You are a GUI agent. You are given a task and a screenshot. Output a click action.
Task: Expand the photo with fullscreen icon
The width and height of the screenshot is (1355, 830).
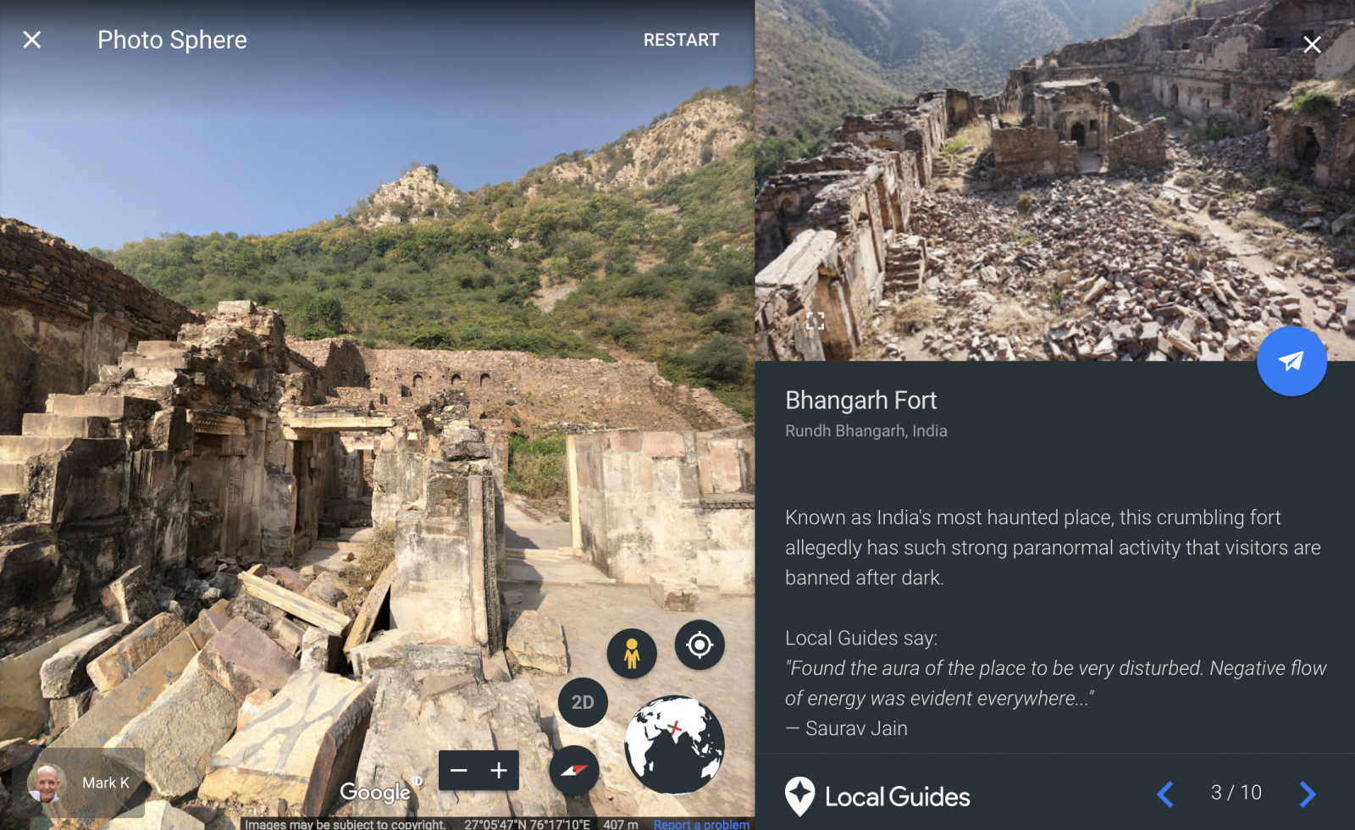click(816, 321)
